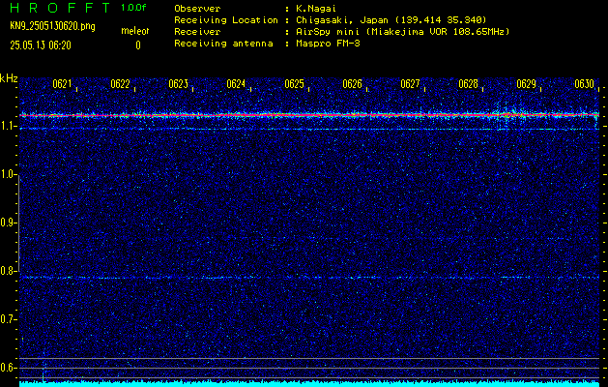Click the Receiving antenna field label
Viewport: 608px width, 387px height.
pos(223,44)
